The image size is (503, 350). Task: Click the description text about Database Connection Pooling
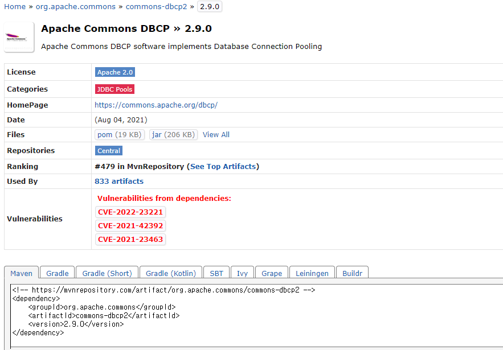[181, 47]
